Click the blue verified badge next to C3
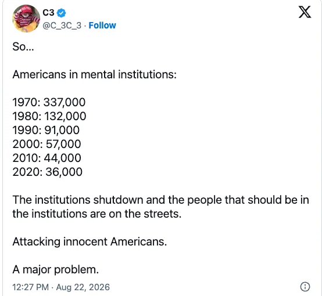Viewport: 322px width, 296px height. 61,13
